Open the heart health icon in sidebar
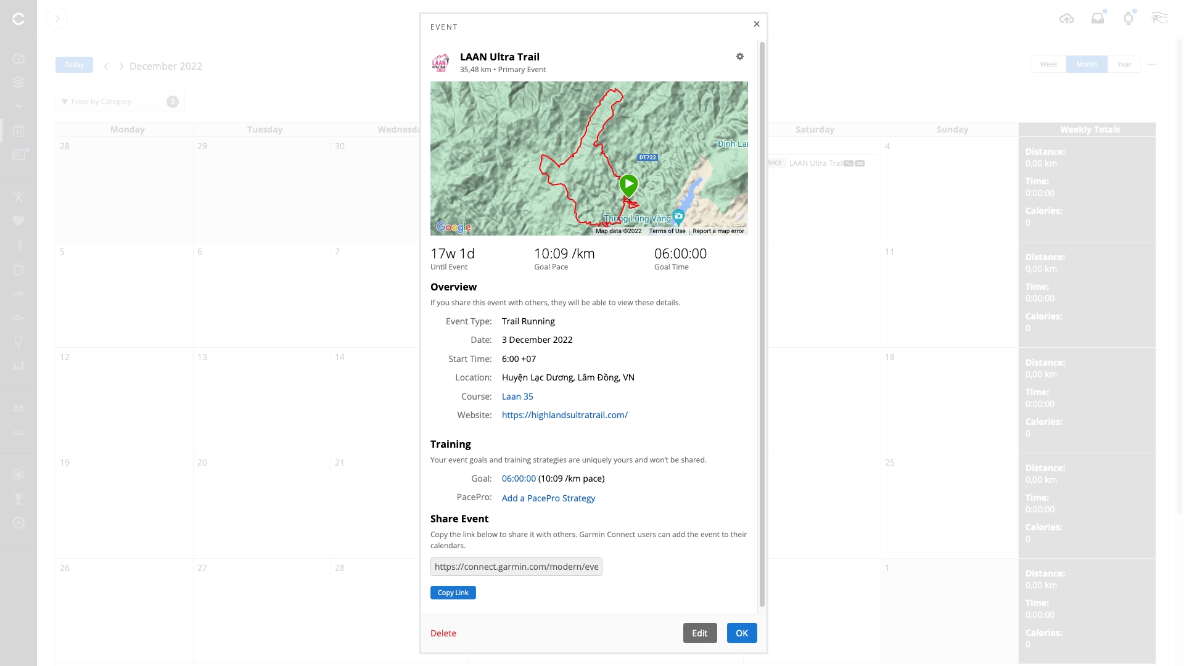 click(18, 221)
